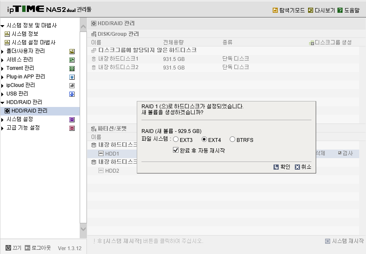The image size is (366, 254).
Task: Collapse the HDD/RAID 관리 parent arrow
Action: tap(2, 102)
